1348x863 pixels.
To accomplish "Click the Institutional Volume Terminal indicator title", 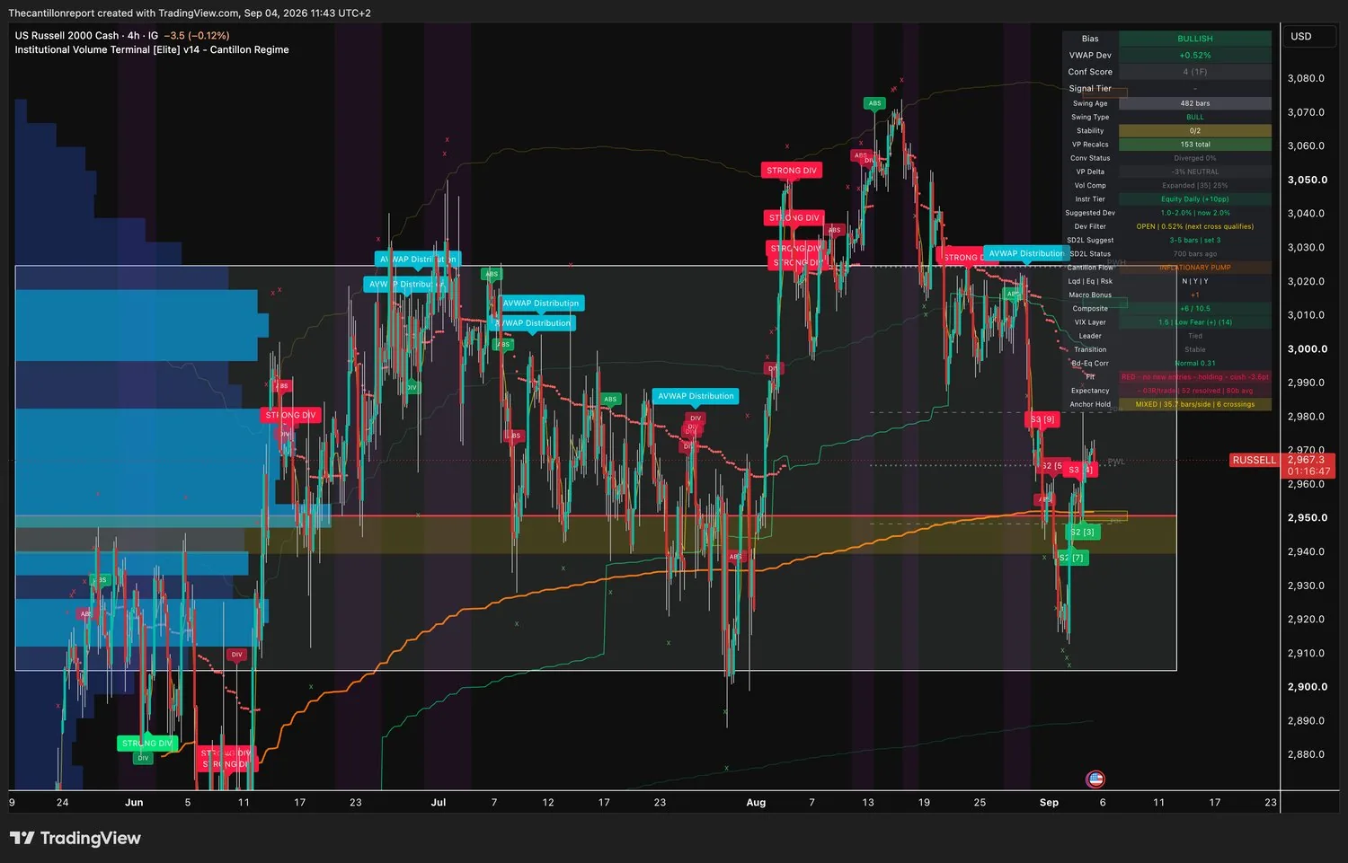I will pyautogui.click(x=152, y=50).
